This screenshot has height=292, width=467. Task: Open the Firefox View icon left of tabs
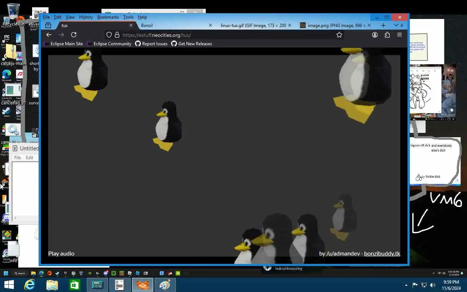[48, 25]
